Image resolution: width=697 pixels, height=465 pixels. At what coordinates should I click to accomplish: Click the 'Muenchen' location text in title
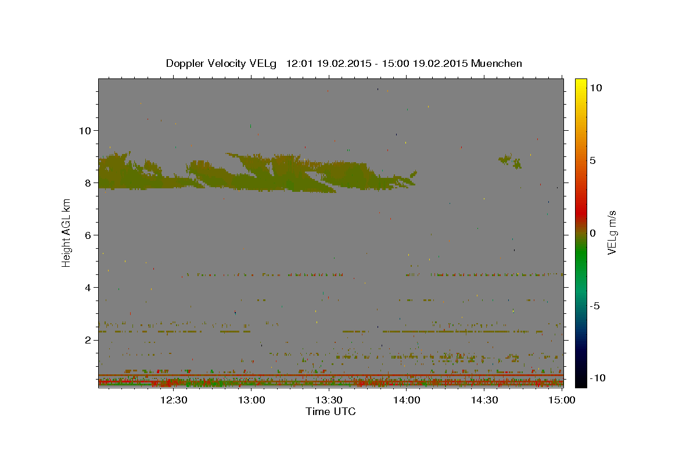tap(497, 63)
